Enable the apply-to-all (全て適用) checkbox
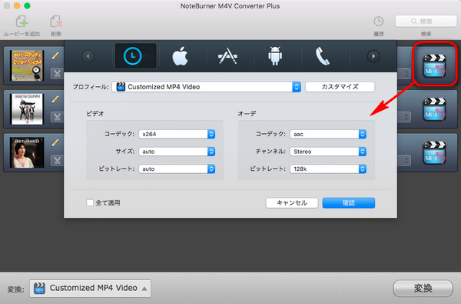The height and width of the screenshot is (304, 461). (x=90, y=202)
